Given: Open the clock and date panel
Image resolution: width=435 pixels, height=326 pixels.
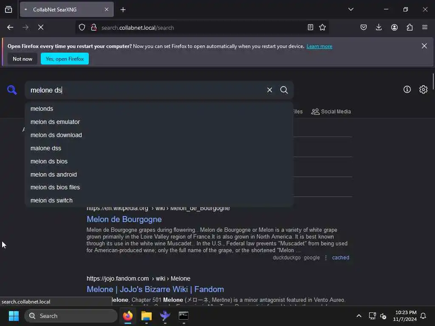Looking at the screenshot, I should (x=405, y=316).
